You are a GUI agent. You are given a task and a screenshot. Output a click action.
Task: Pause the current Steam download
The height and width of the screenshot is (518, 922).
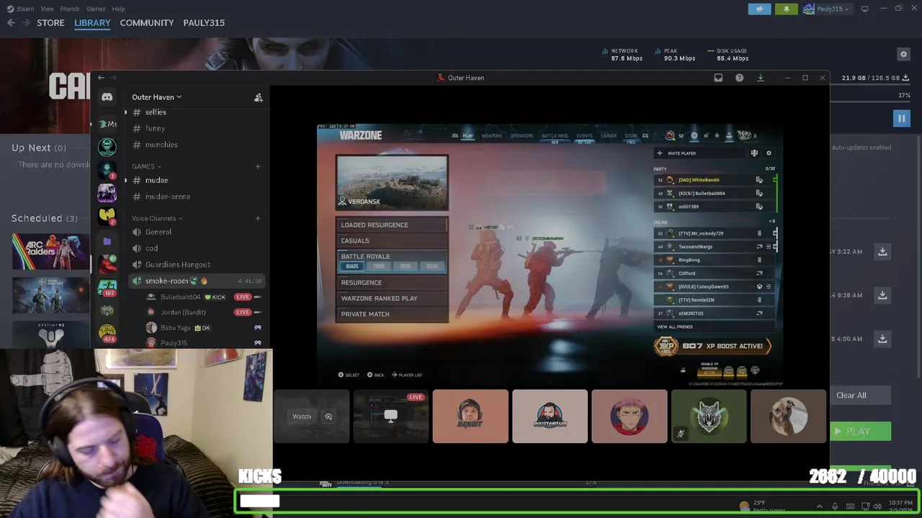901,118
